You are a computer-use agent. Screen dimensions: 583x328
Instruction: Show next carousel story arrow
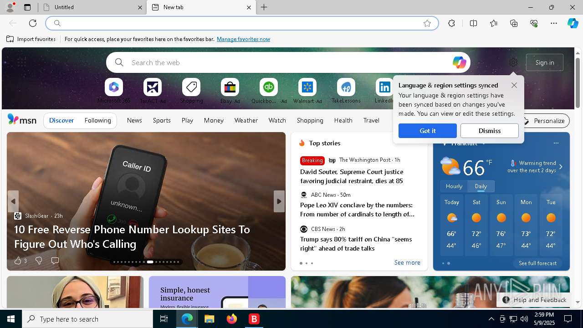pos(279,201)
